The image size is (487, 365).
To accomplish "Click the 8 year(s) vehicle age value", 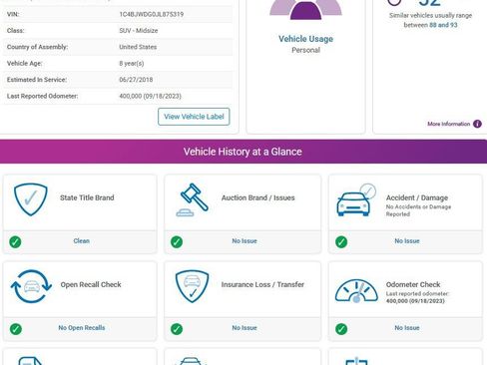I will pos(132,63).
